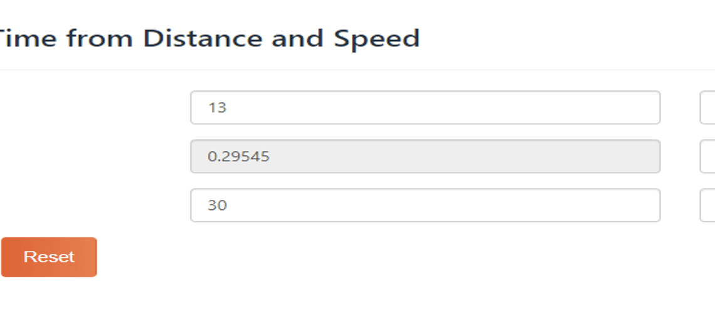Clear the calculator with the Reset button
Image resolution: width=715 pixels, height=321 pixels.
pos(49,256)
